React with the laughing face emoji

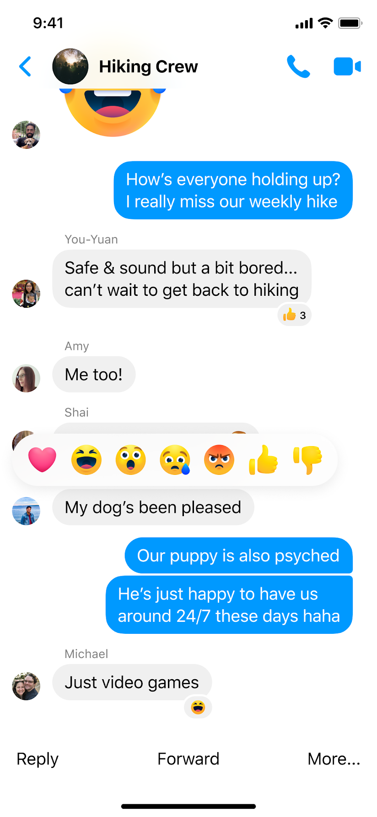pyautogui.click(x=86, y=460)
